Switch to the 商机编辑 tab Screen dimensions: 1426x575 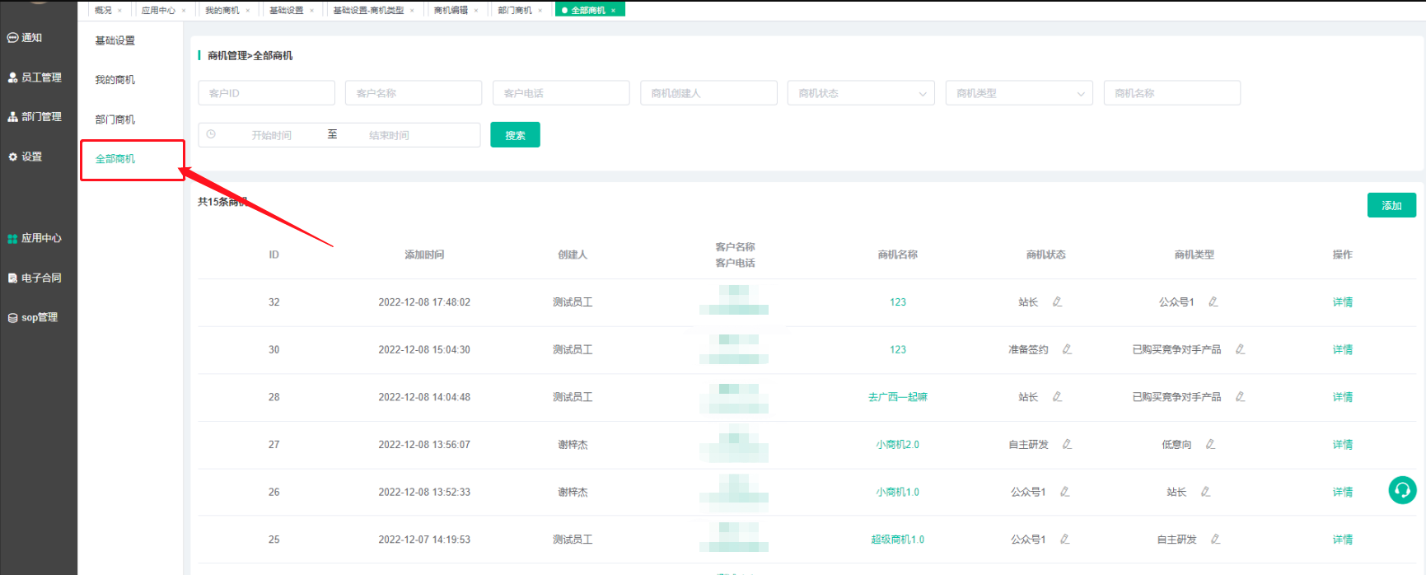[451, 11]
